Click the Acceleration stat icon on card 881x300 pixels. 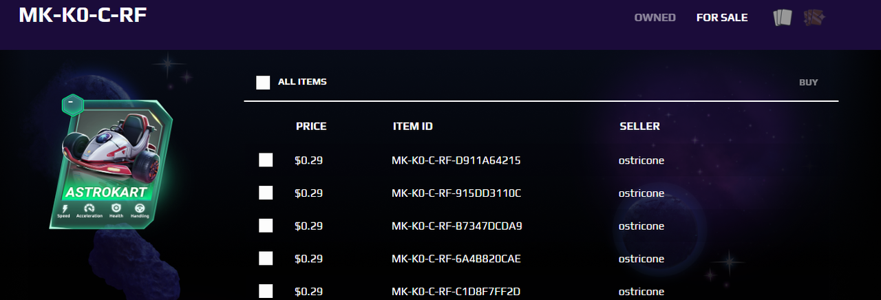(89, 208)
